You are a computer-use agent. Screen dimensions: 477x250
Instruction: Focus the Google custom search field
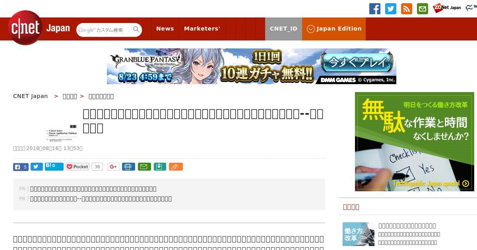click(105, 30)
